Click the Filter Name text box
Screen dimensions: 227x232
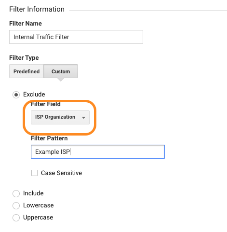pyautogui.click(x=76, y=37)
